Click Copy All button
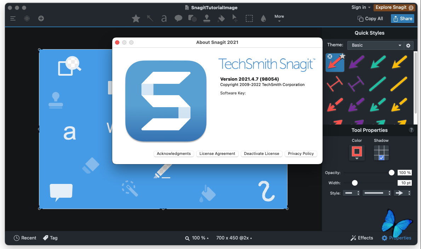Screen dimensions: 421x249 (370, 18)
